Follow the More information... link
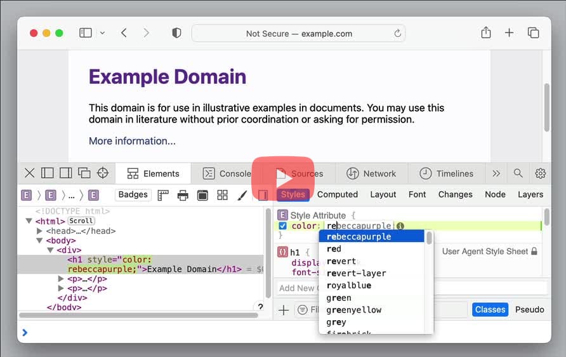 point(132,141)
